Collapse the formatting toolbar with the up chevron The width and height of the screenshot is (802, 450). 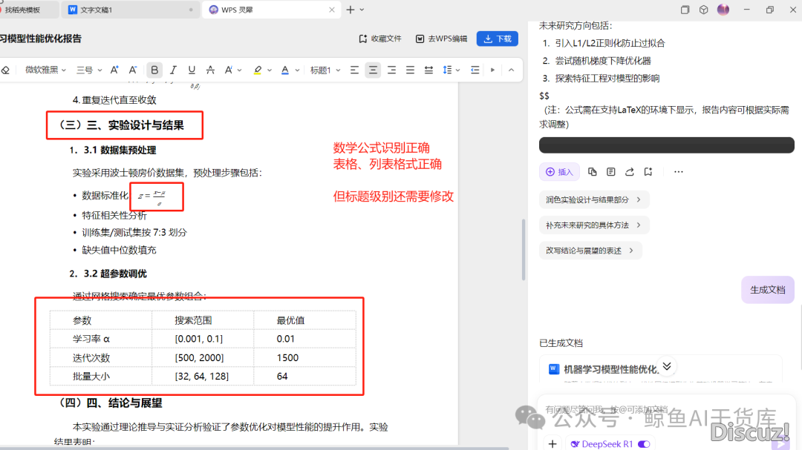tap(511, 70)
